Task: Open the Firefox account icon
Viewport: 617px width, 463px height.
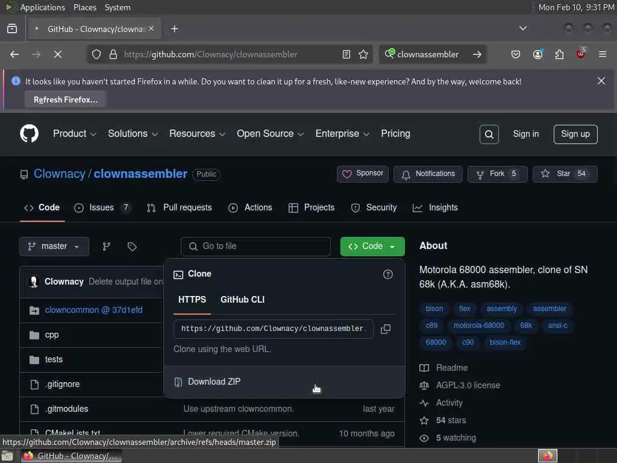Action: [x=537, y=54]
